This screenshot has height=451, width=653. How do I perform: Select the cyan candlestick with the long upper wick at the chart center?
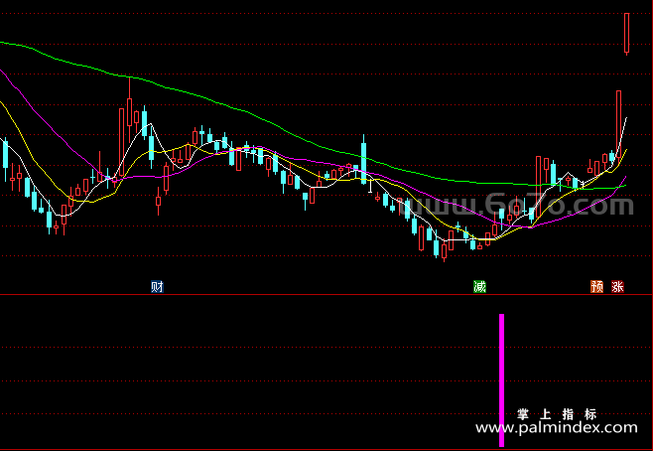(363, 159)
